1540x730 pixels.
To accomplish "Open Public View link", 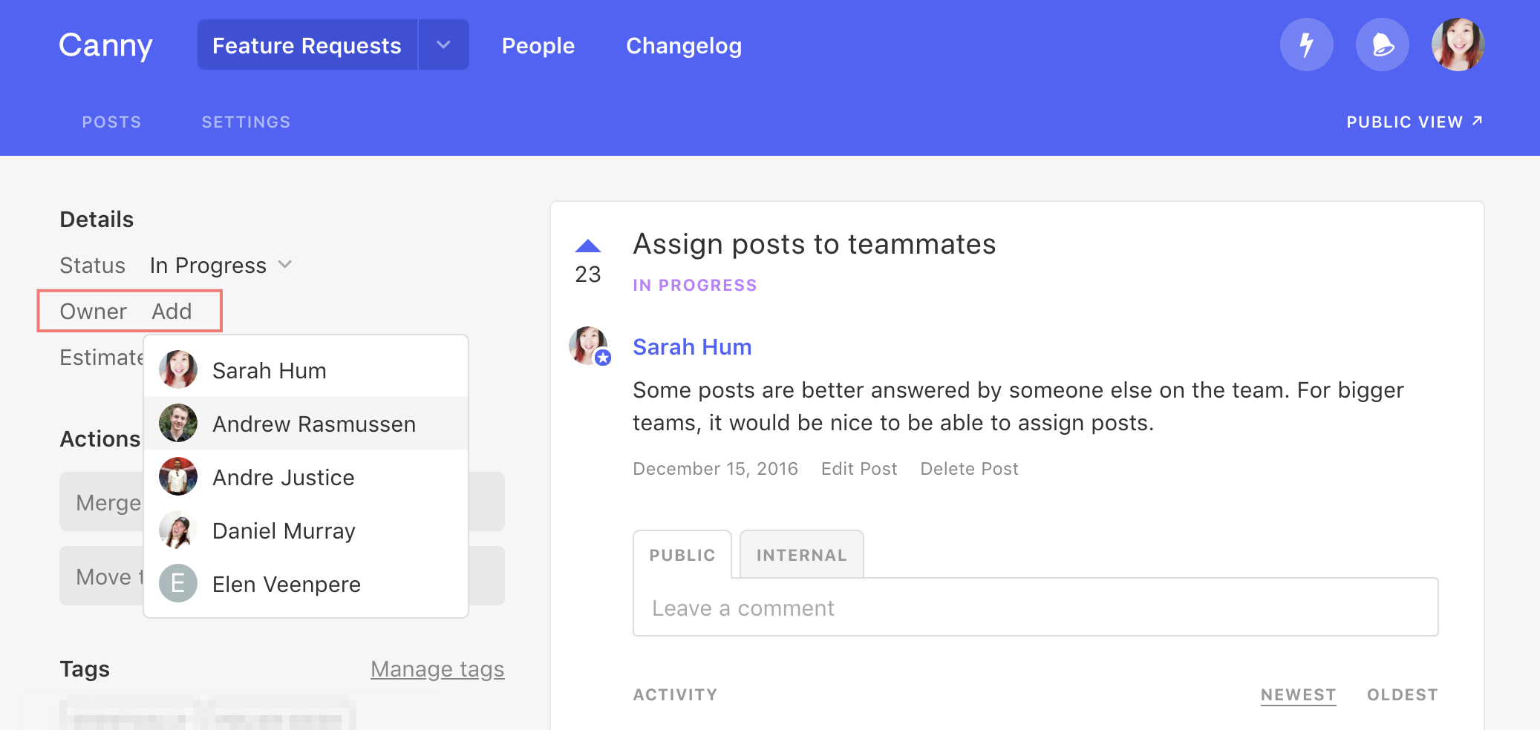I will 1415,122.
